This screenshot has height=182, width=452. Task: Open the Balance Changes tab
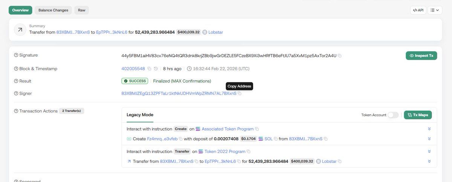[53, 10]
